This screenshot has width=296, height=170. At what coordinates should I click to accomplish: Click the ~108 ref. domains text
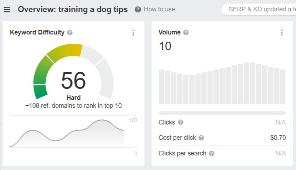pos(73,106)
